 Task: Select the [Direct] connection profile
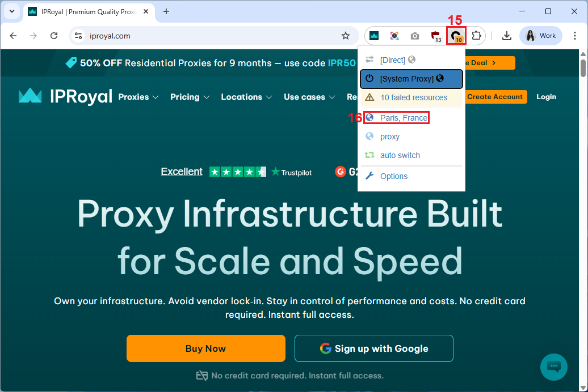point(393,59)
